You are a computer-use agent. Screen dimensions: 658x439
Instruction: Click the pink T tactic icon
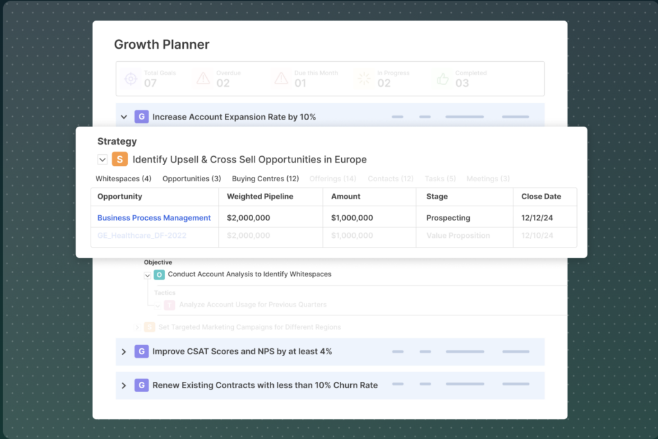pos(169,305)
